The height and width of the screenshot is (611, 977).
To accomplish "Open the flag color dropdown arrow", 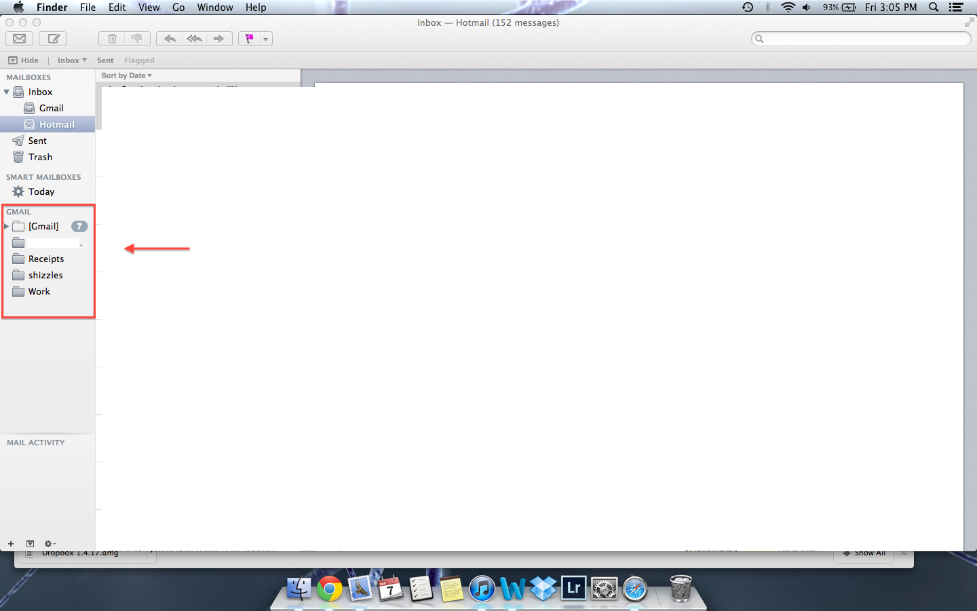I will tap(266, 39).
